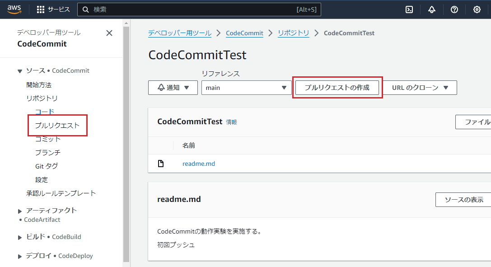Viewport: 491px width, 267px height.
Task: Open the URL のクローン dropdown
Action: point(420,87)
